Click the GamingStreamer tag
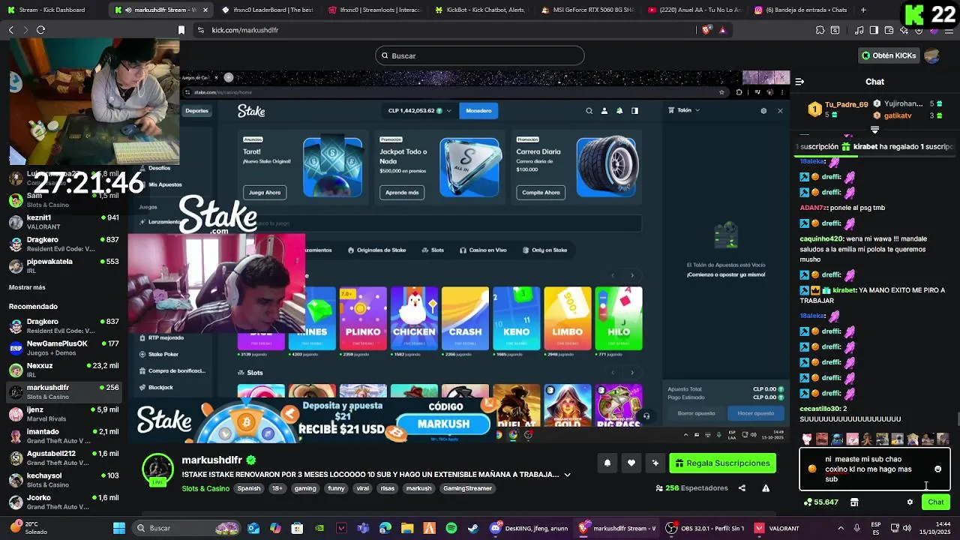Screen dimensions: 960x540 (x=467, y=488)
